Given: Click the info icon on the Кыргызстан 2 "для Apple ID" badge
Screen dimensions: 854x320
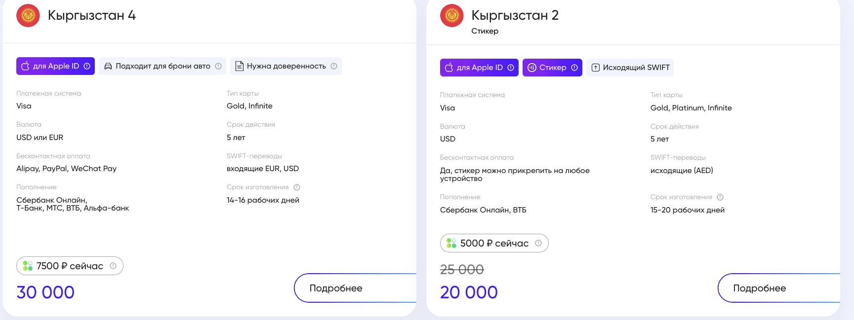Looking at the screenshot, I should 511,68.
